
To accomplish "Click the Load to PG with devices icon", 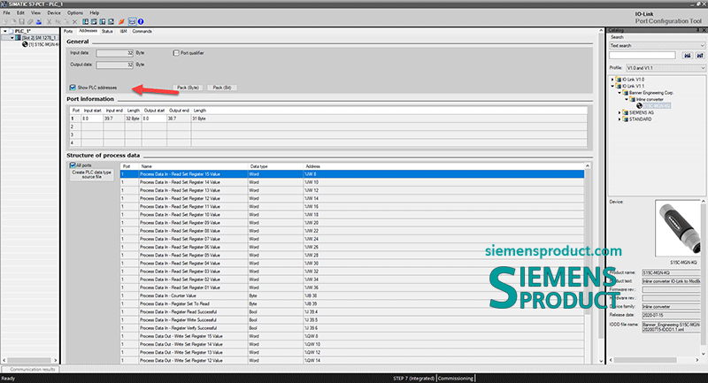I will [x=112, y=21].
